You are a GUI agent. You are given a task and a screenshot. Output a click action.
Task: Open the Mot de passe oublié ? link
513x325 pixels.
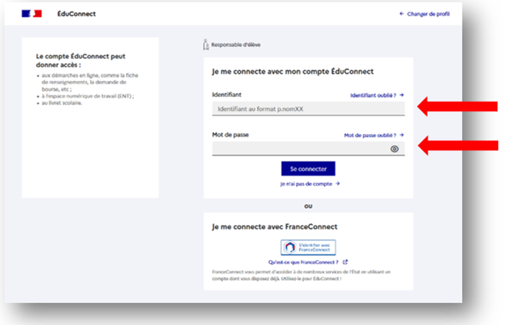pyautogui.click(x=373, y=135)
